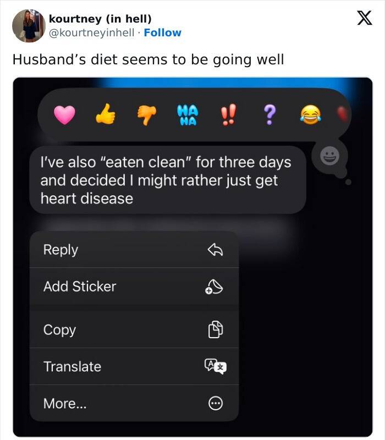React with the pink heart tapback
385x440 pixels.
pos(64,115)
